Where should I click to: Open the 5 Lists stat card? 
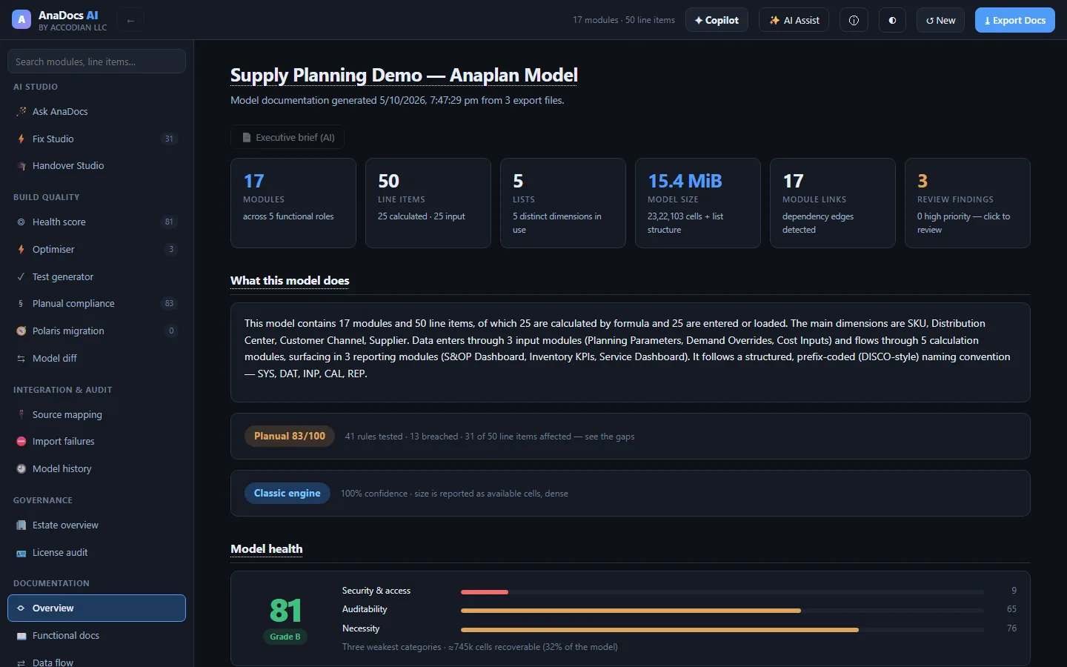tap(563, 203)
